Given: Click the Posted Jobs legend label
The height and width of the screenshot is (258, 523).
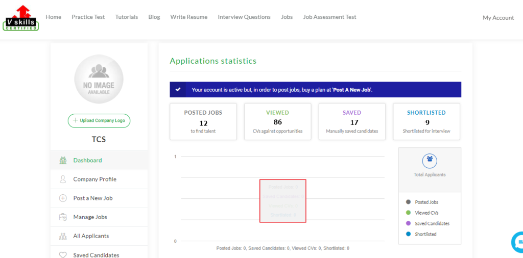Looking at the screenshot, I should pyautogui.click(x=426, y=202).
